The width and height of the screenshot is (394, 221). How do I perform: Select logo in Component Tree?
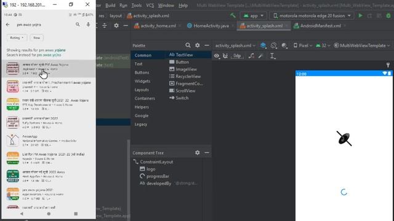[x=148, y=169]
